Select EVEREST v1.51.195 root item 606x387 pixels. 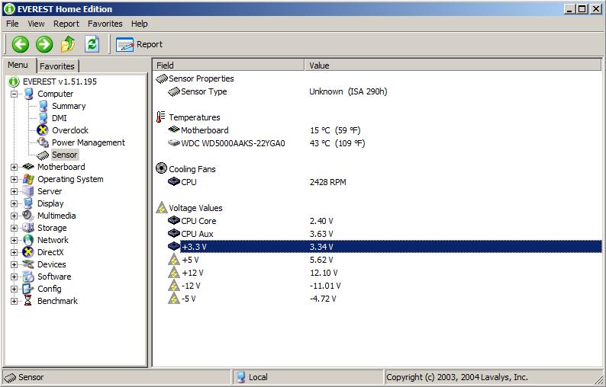tap(60, 82)
